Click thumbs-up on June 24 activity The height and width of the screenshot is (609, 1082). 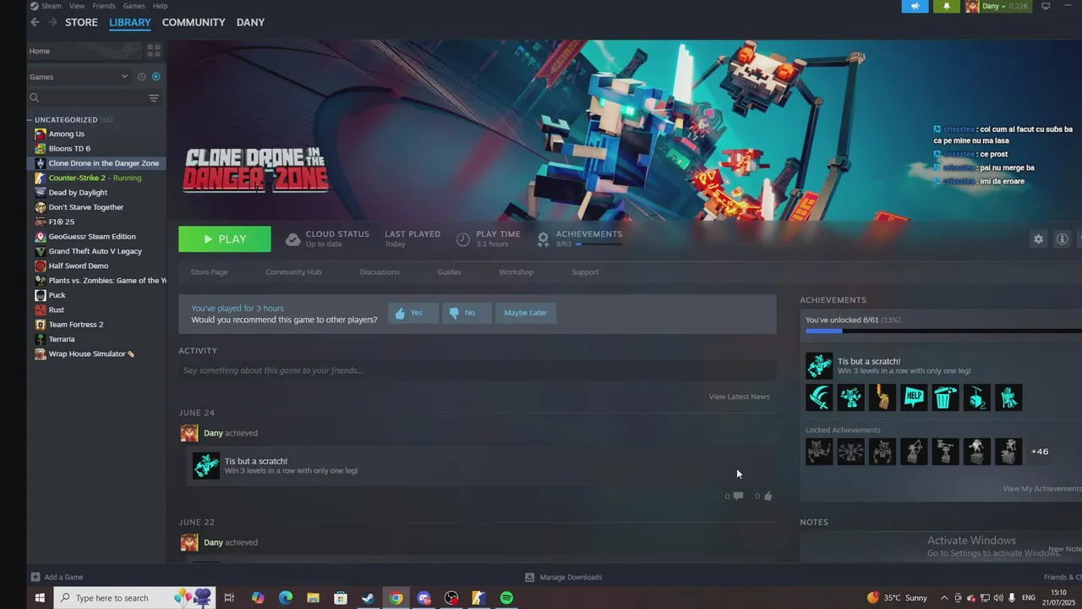pos(768,497)
